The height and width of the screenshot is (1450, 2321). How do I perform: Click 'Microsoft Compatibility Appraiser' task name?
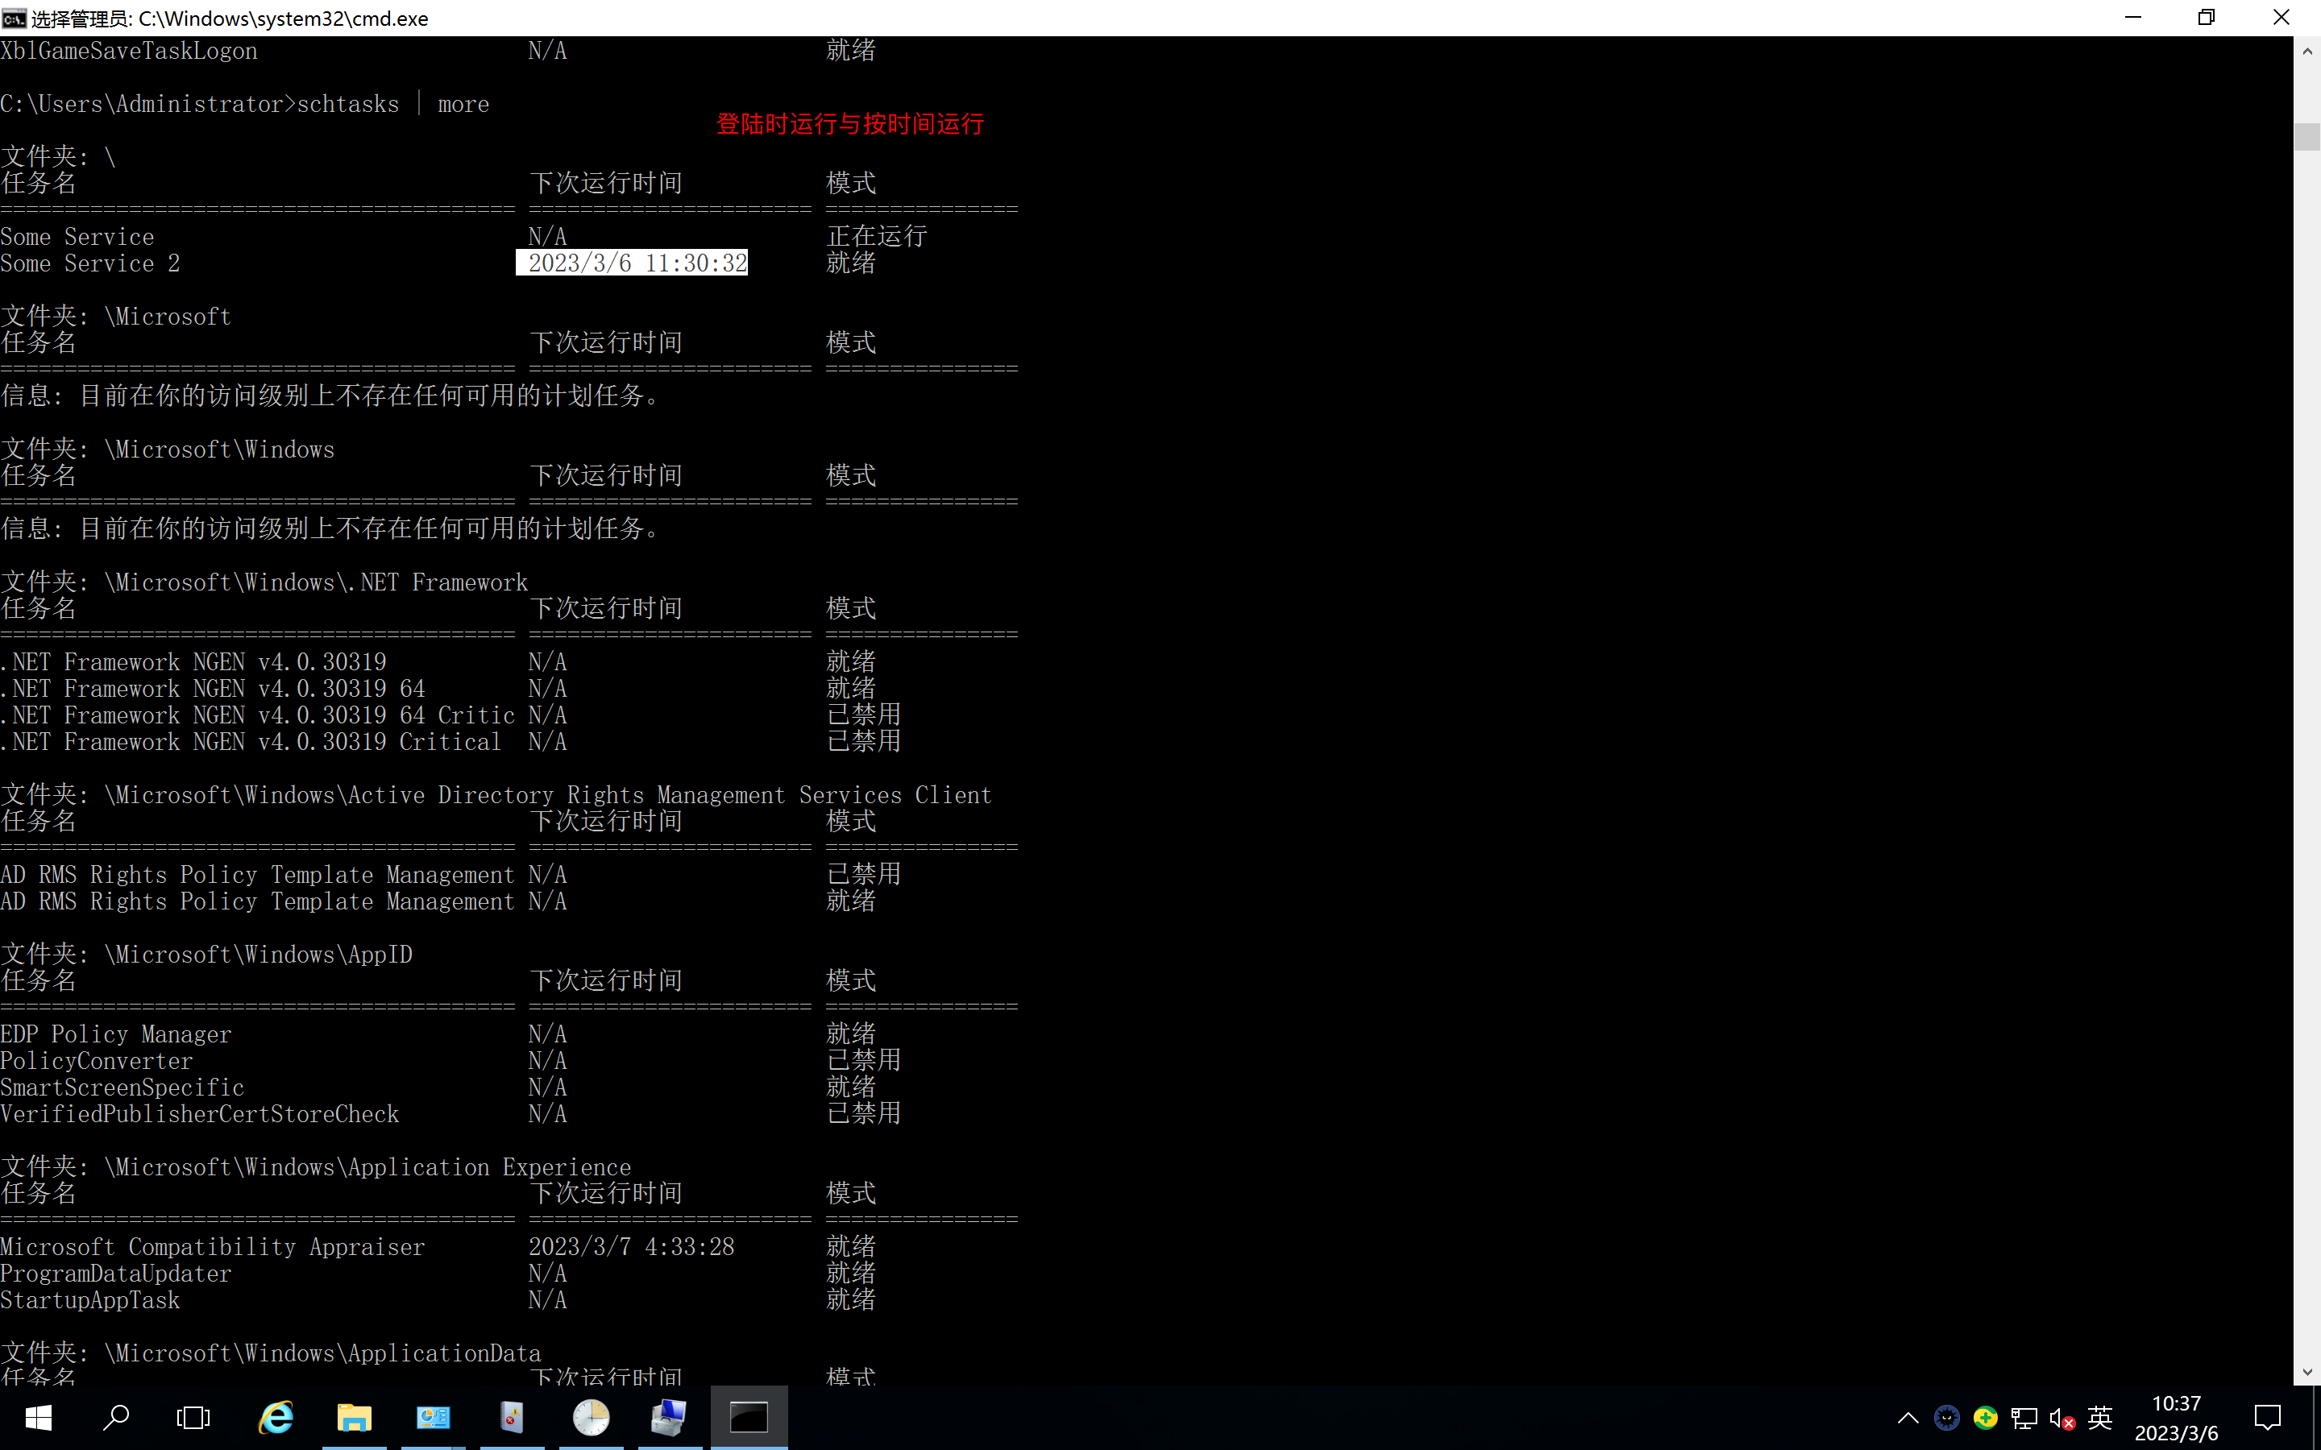point(213,1248)
